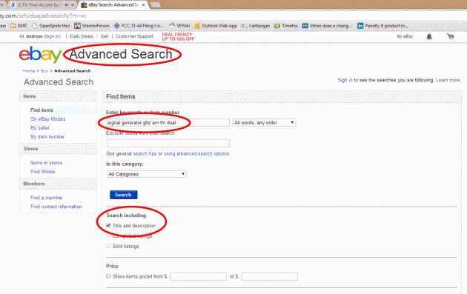Click 'using advanced search options' link
This screenshot has height=294, width=467.
(x=196, y=154)
